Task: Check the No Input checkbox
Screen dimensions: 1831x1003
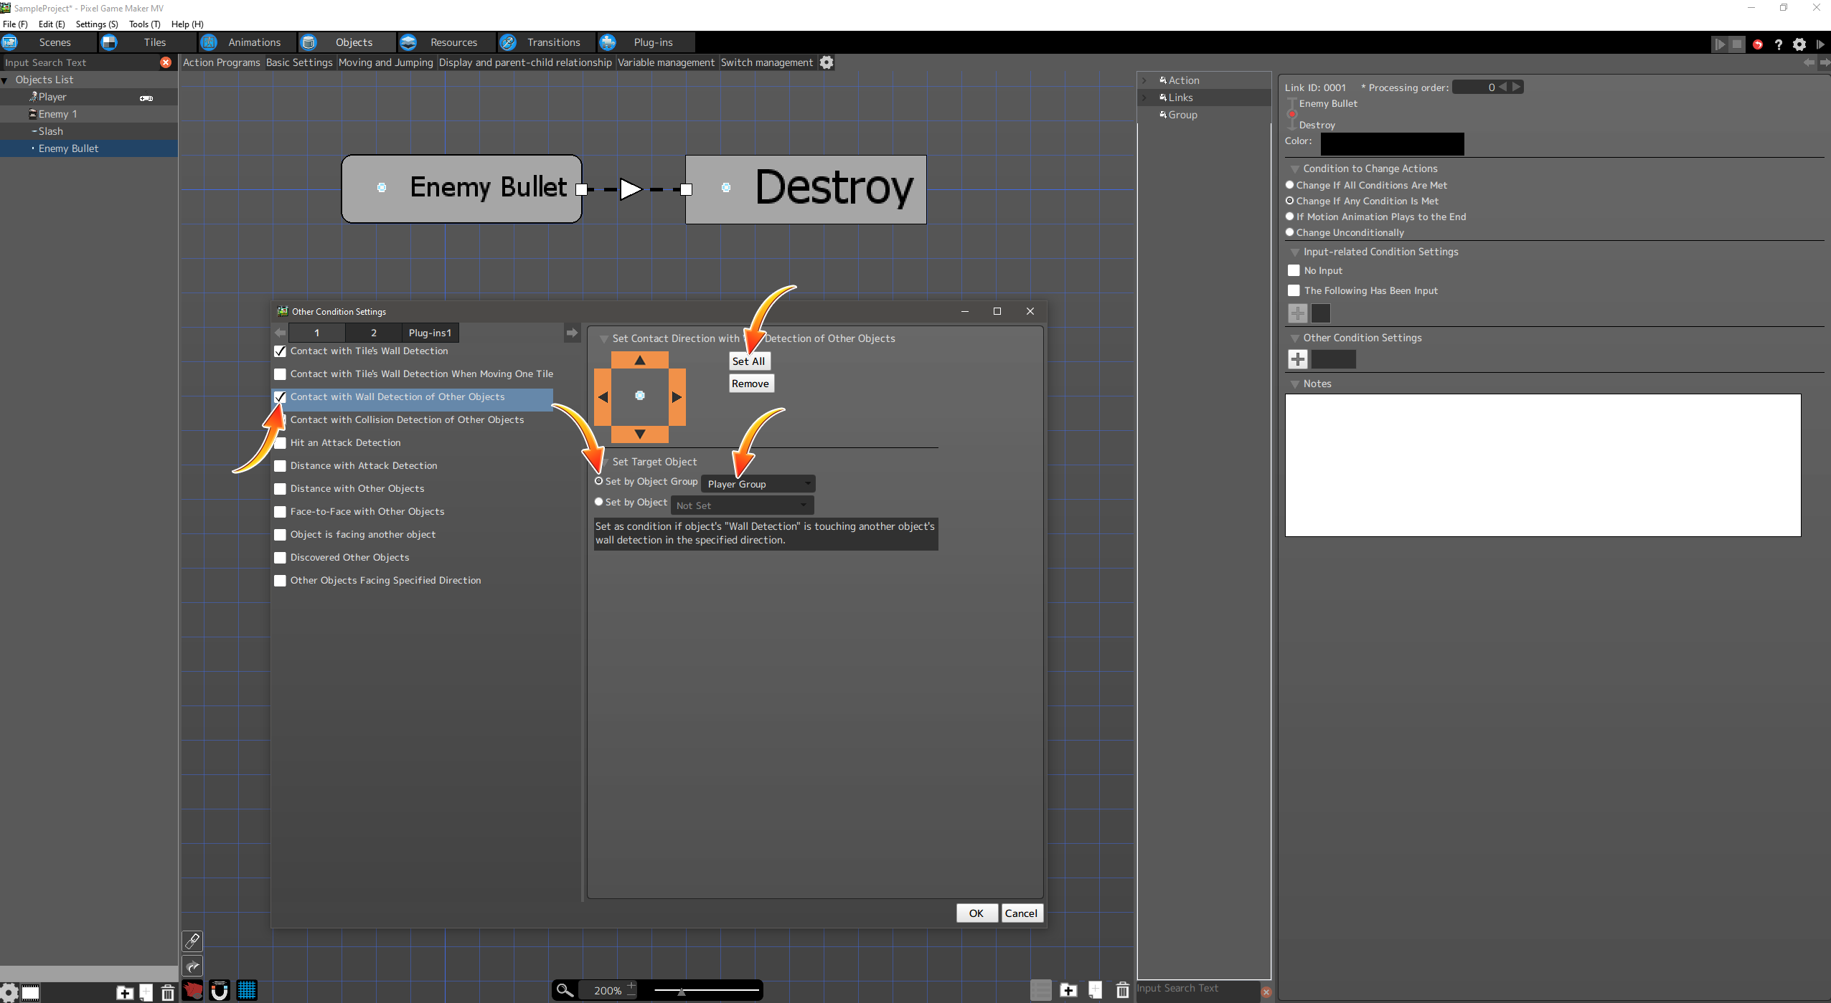Action: click(x=1294, y=270)
